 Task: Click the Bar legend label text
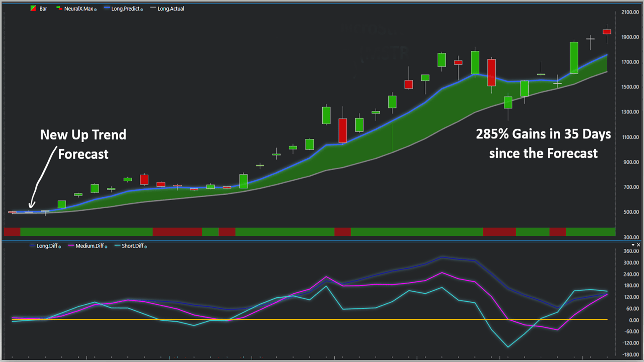43,9
